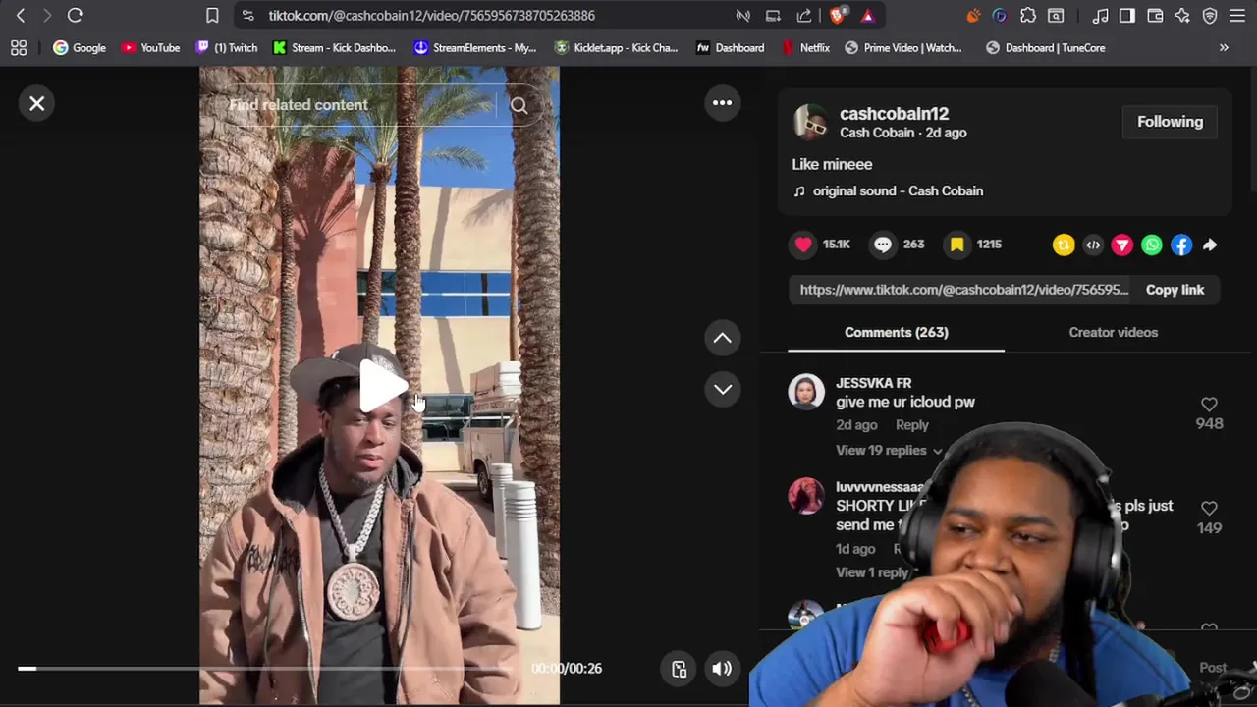Like JESSVKA FR's comment
The width and height of the screenshot is (1257, 707).
[x=1209, y=405]
